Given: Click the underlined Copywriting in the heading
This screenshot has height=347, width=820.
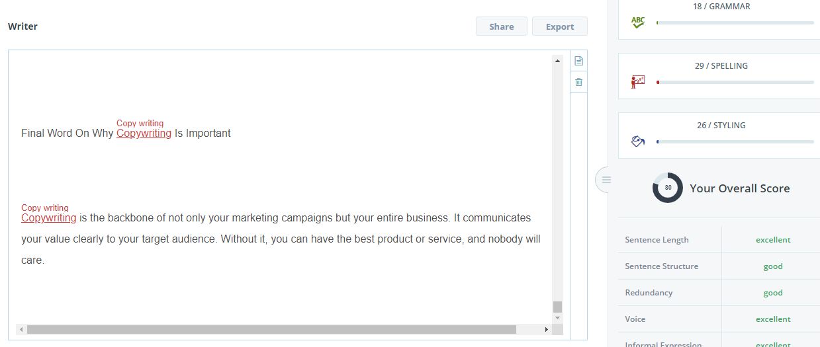Looking at the screenshot, I should 144,134.
